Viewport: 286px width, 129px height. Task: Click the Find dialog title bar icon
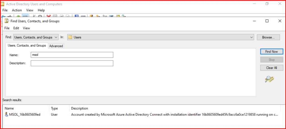[6, 21]
